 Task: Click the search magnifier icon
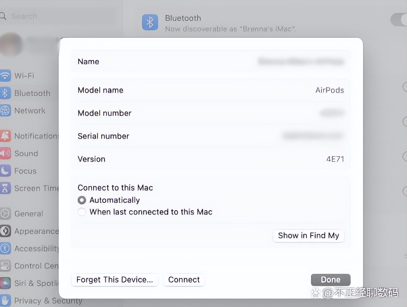tap(3, 16)
